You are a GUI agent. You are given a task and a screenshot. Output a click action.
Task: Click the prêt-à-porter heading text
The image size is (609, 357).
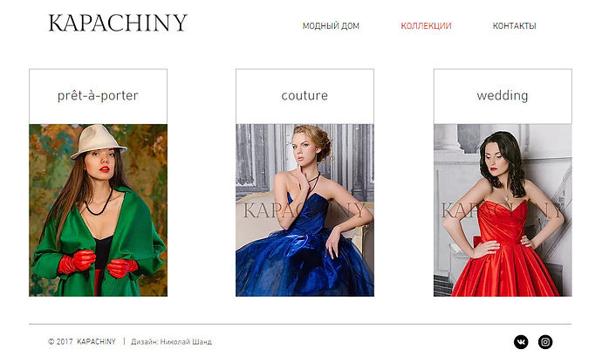coord(98,95)
